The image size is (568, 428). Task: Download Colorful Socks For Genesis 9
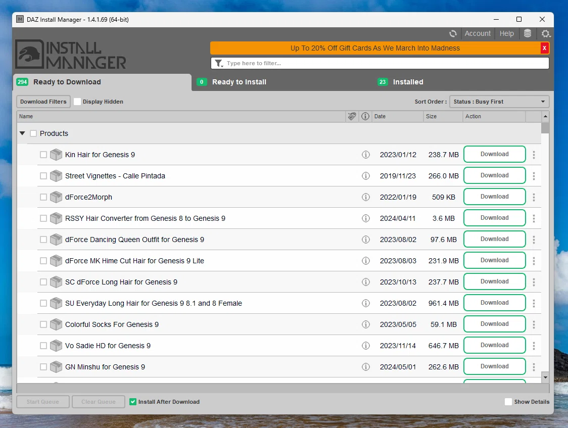(494, 324)
